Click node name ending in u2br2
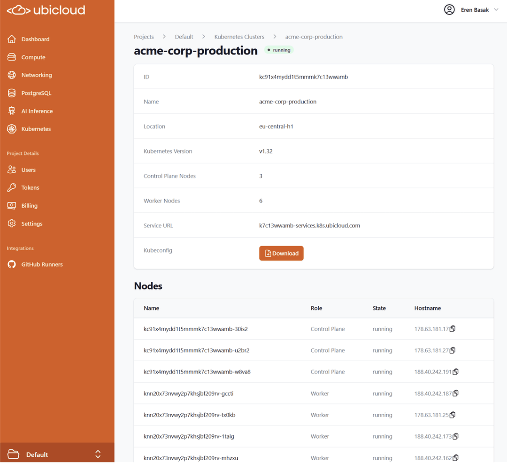 pos(197,350)
